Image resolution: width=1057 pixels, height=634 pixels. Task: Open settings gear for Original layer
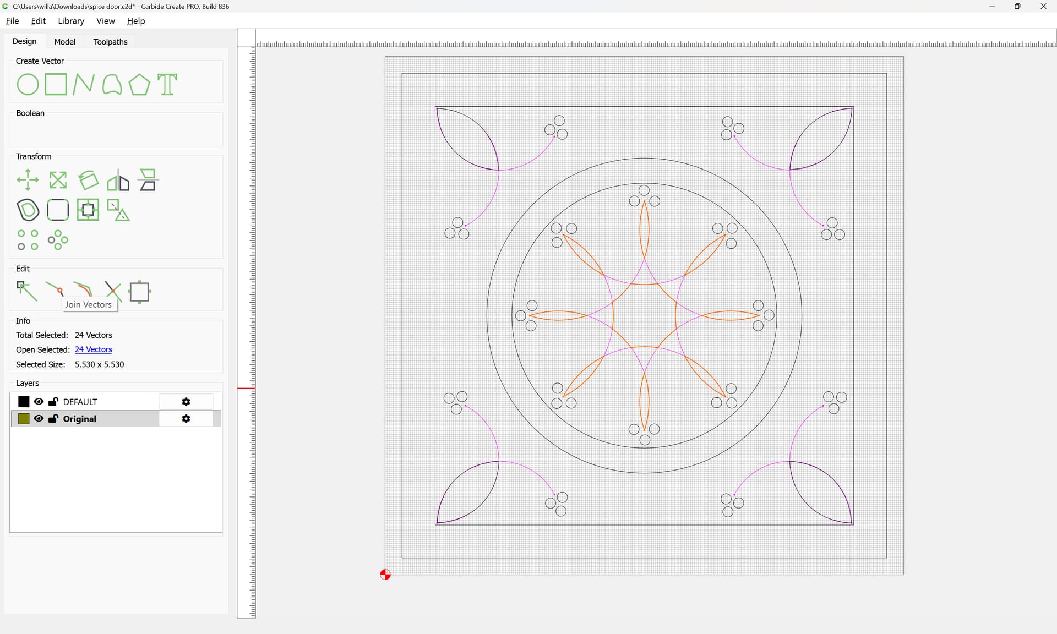186,419
